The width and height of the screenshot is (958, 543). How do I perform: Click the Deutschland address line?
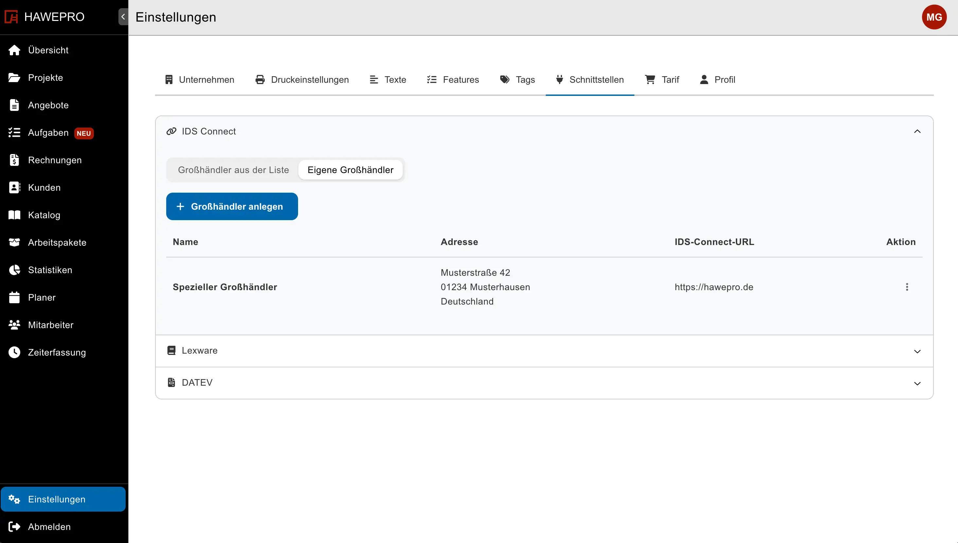(467, 301)
